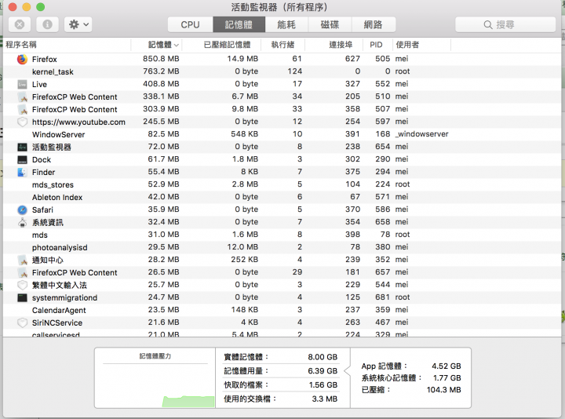This screenshot has width=565, height=419.
Task: Click the Dock process icon
Action: (22, 159)
